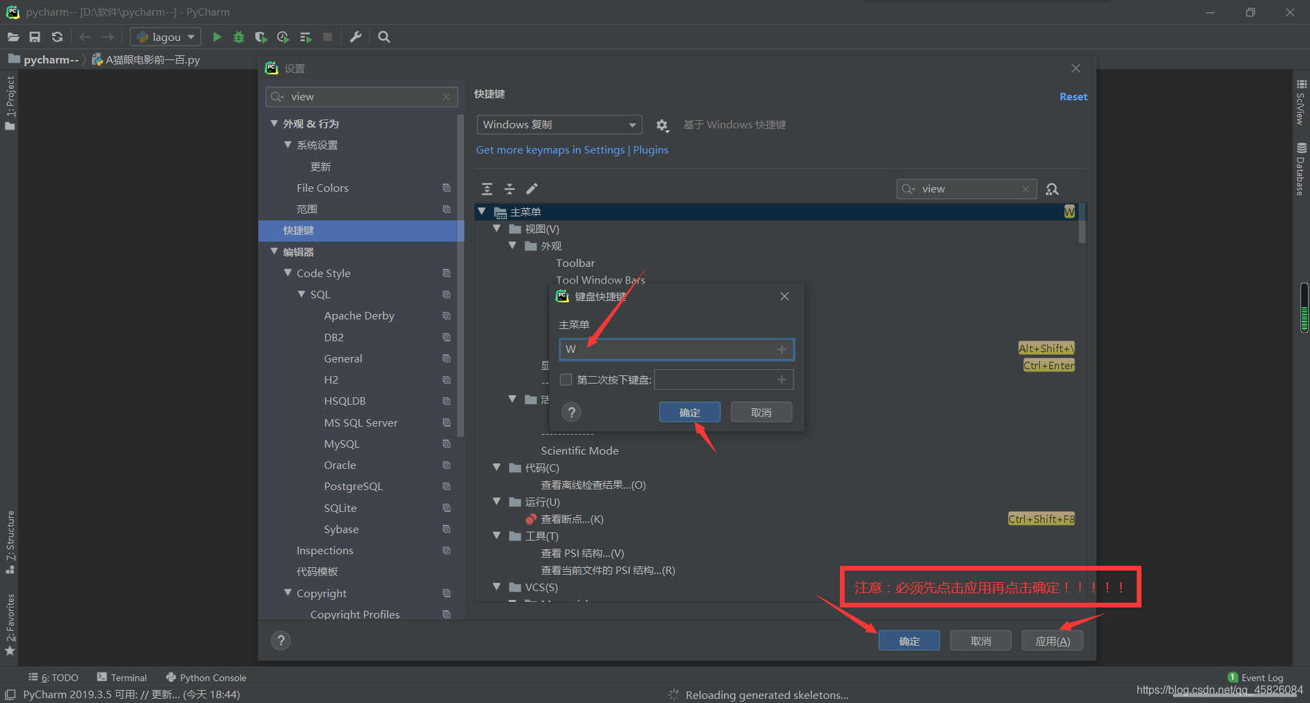Select the MySQL code style item
Image resolution: width=1310 pixels, height=703 pixels.
[x=342, y=444]
